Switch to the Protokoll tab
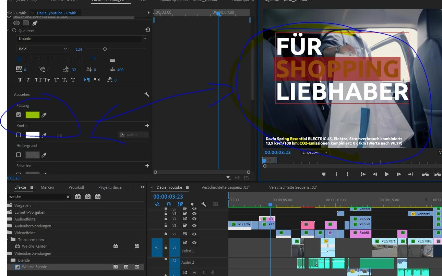 [x=76, y=187]
